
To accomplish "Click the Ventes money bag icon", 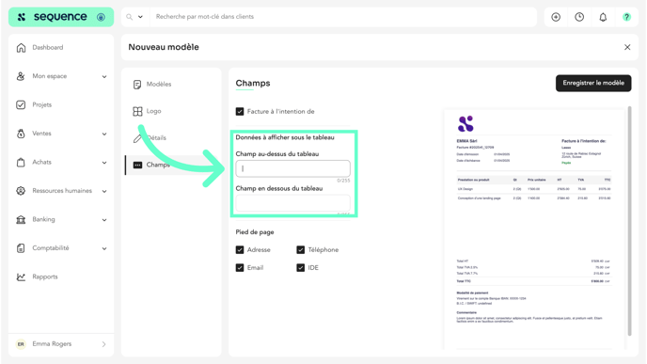I will 21,134.
